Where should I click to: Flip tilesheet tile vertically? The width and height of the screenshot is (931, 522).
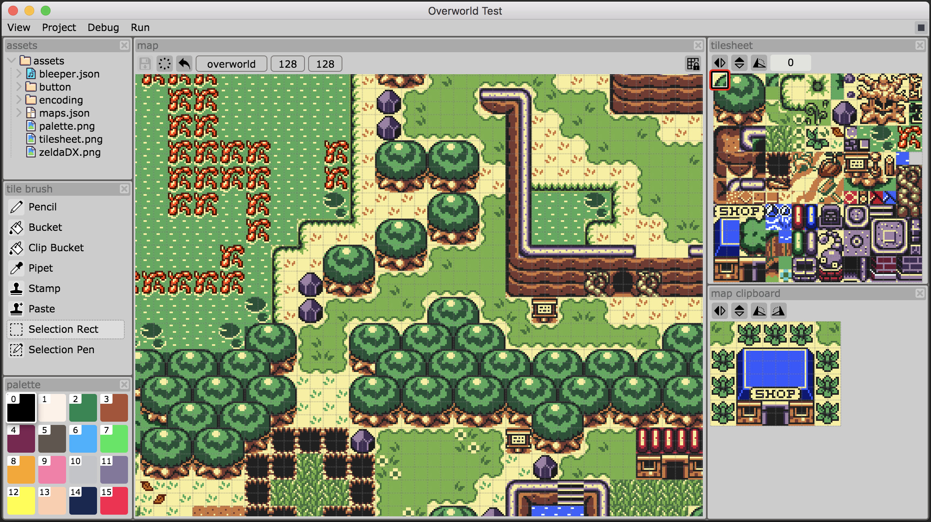coord(739,63)
